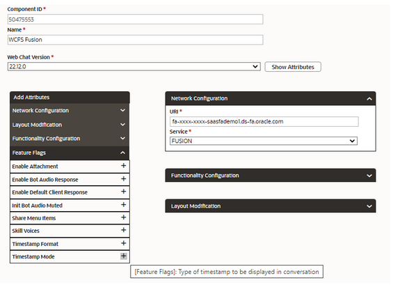Add Share Menu Items using plus icon

coord(123,217)
